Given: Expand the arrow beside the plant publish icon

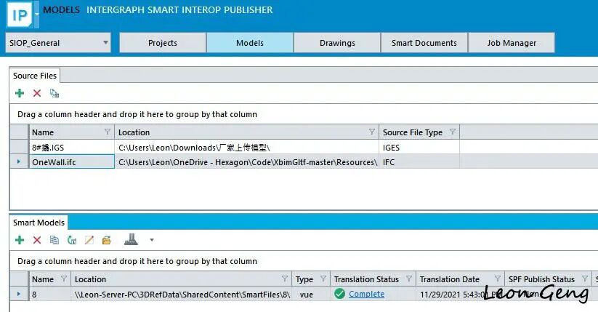Looking at the screenshot, I should tap(152, 240).
